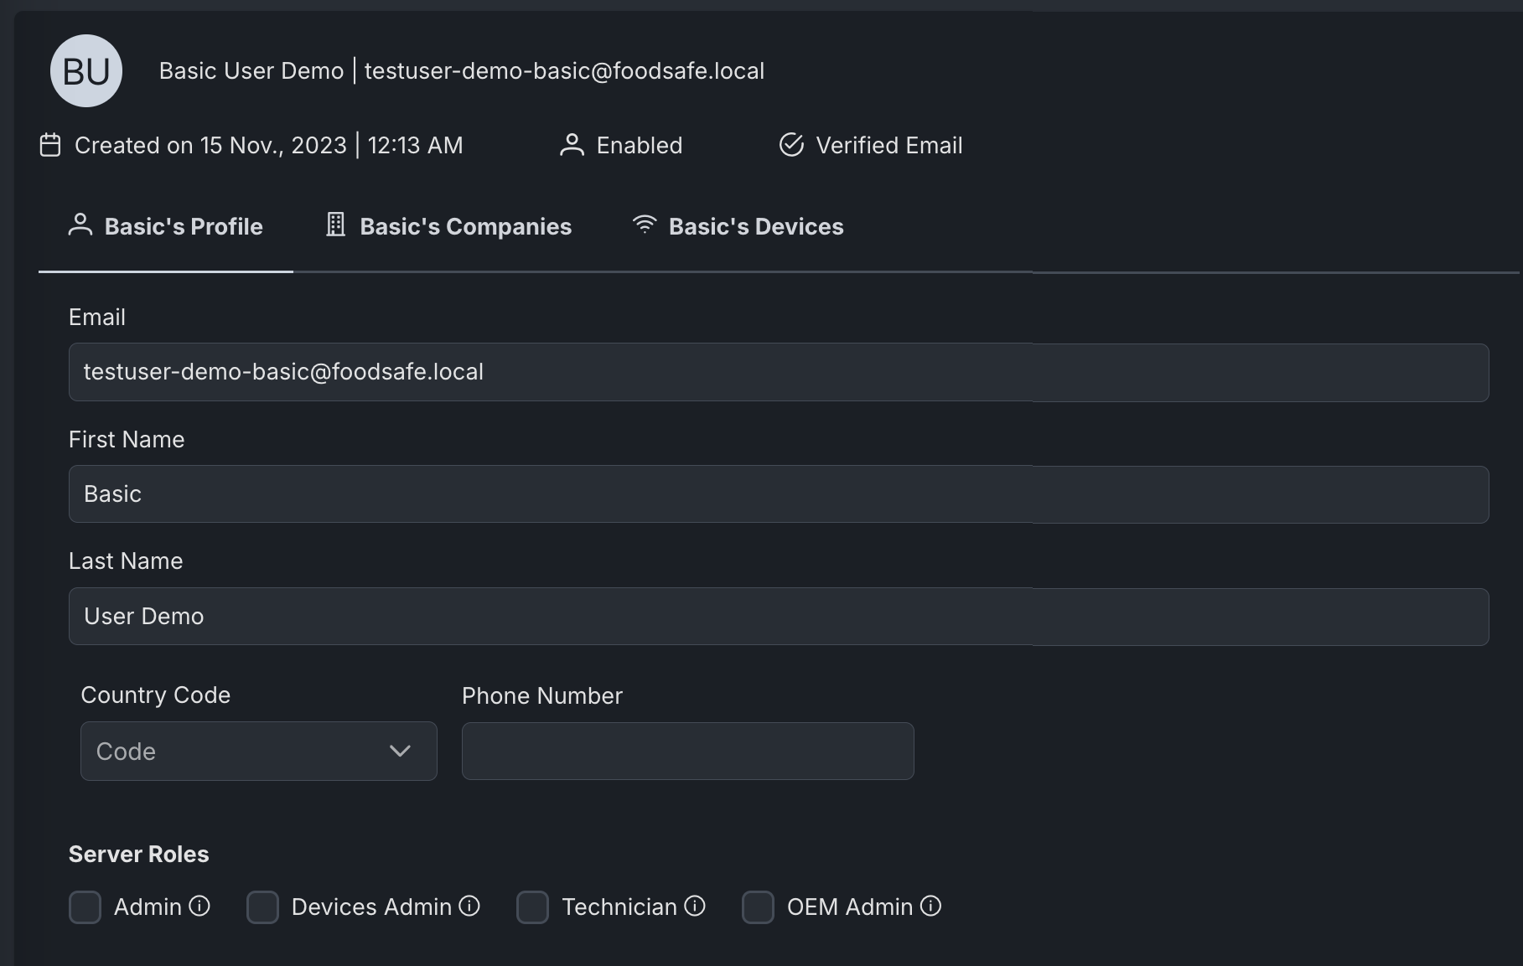Screen dimensions: 1523x966
Task: Click the wifi icon on Basic's Devices tab
Action: pos(644,225)
